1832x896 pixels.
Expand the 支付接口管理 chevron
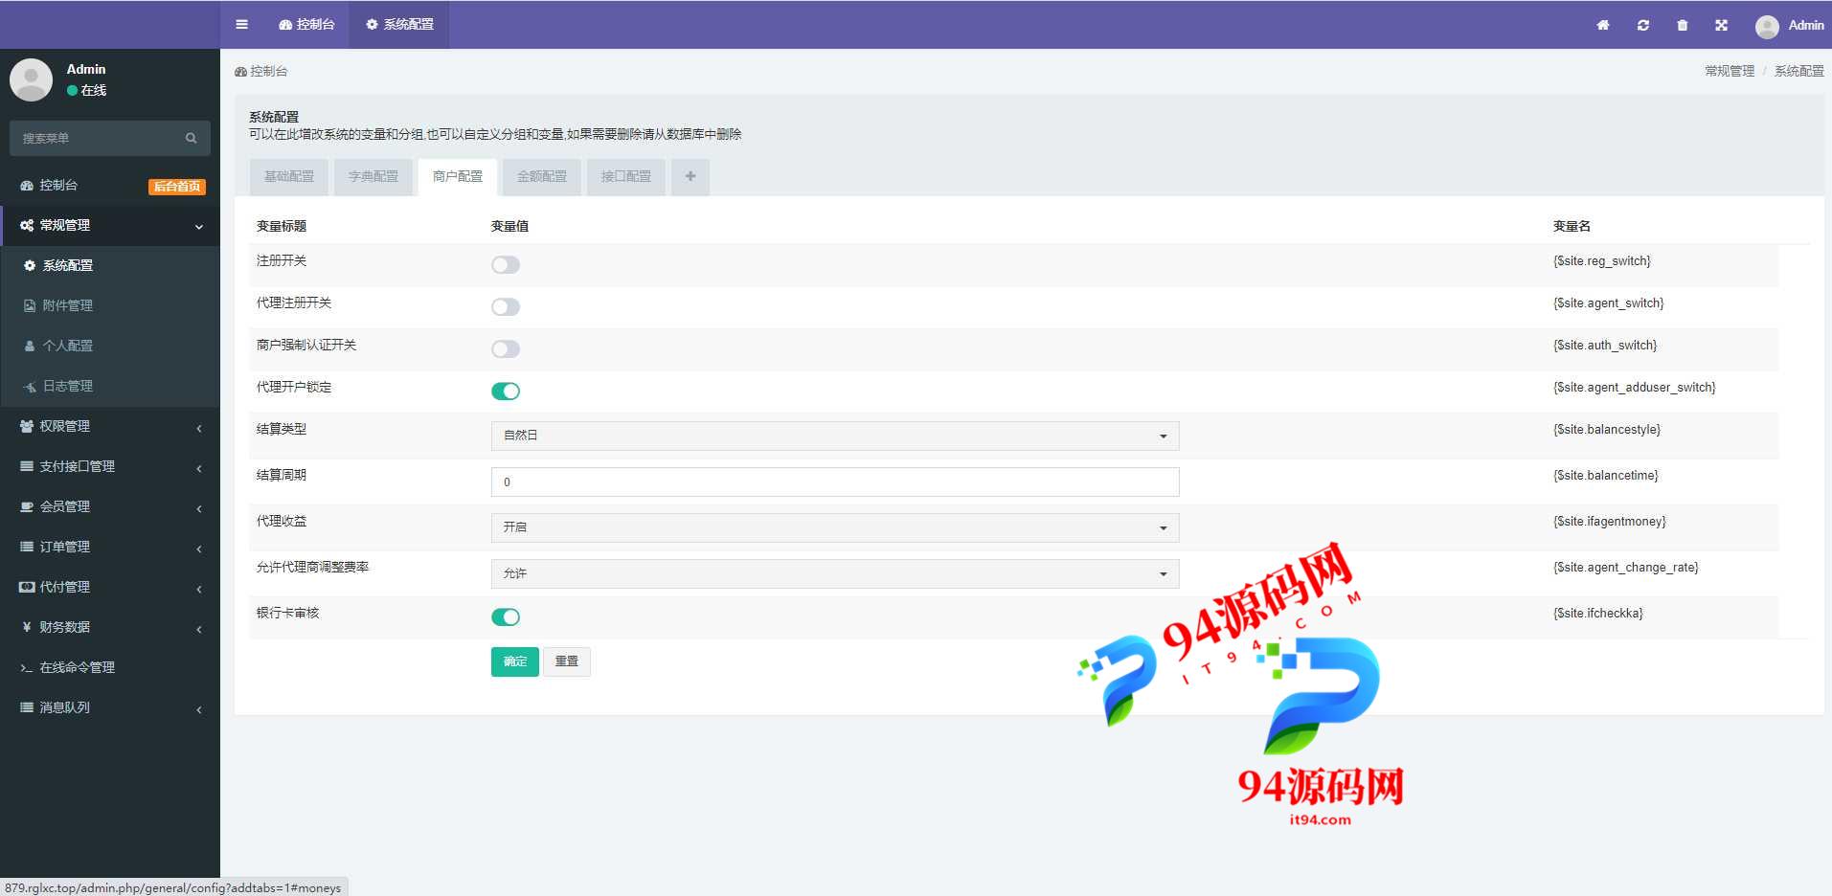pos(199,468)
